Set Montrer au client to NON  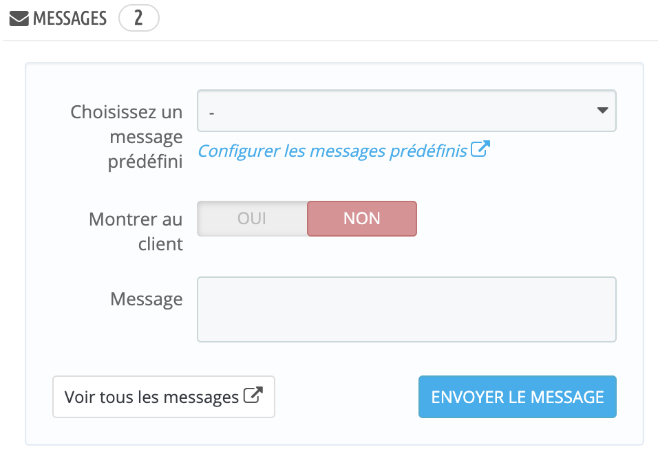tap(362, 219)
